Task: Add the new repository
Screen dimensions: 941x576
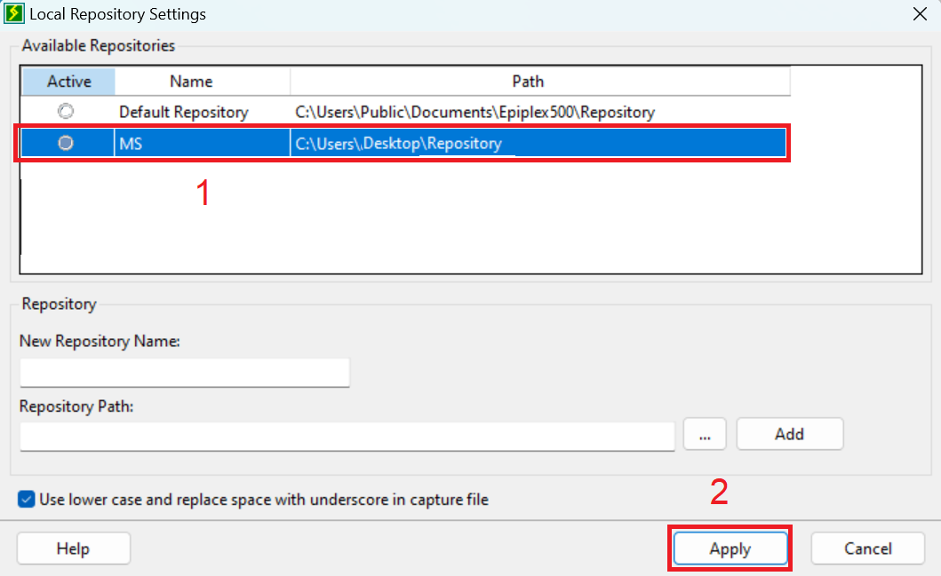Action: (x=789, y=434)
